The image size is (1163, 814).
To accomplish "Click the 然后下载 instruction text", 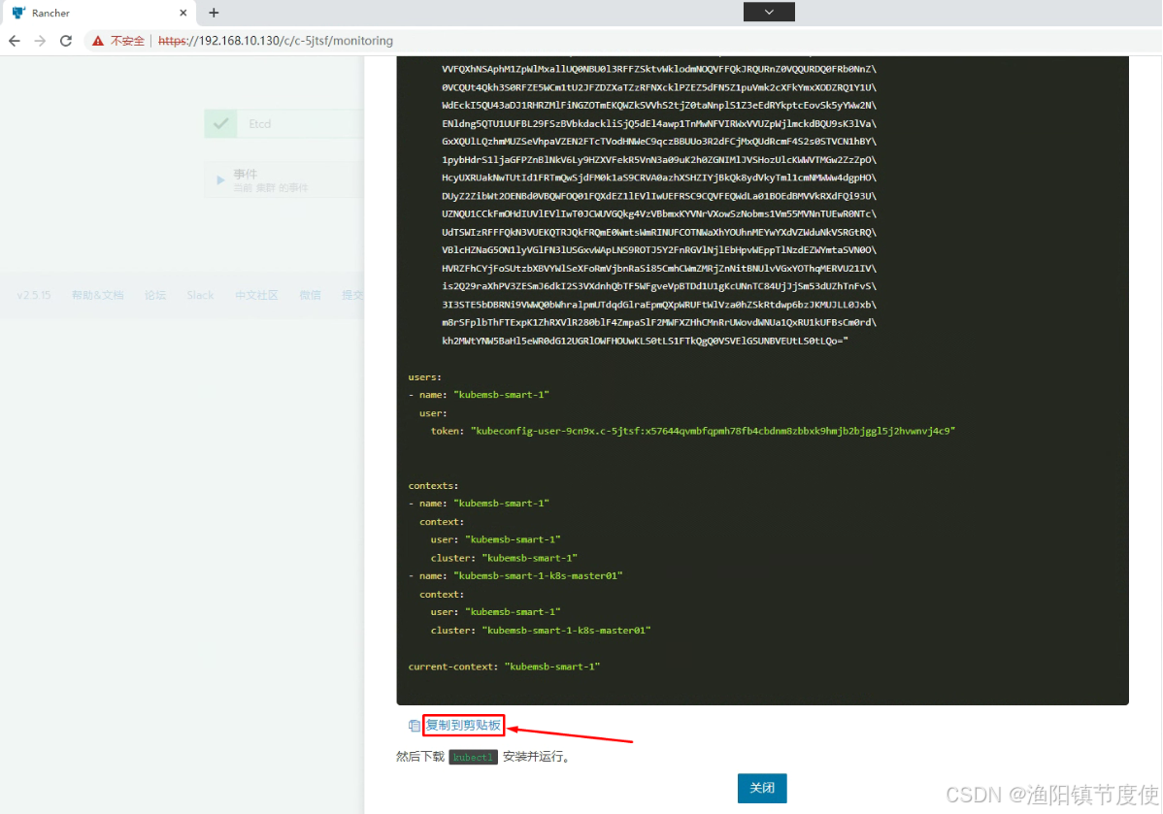I will click(x=419, y=757).
